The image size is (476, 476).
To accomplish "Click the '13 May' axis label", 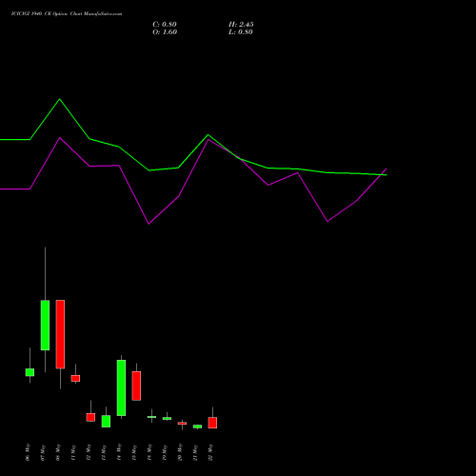I will [x=104, y=452].
